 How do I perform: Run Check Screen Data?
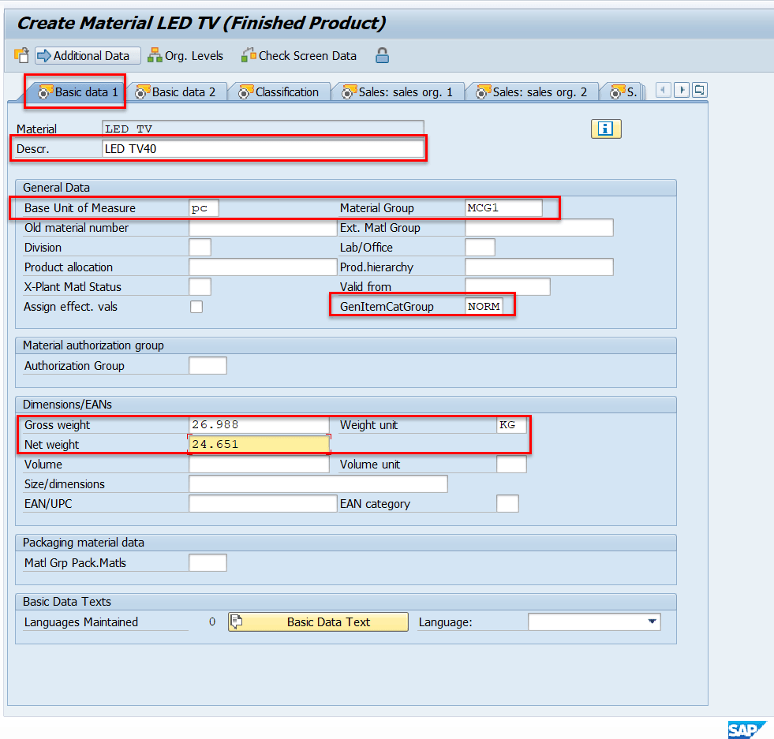tap(299, 56)
